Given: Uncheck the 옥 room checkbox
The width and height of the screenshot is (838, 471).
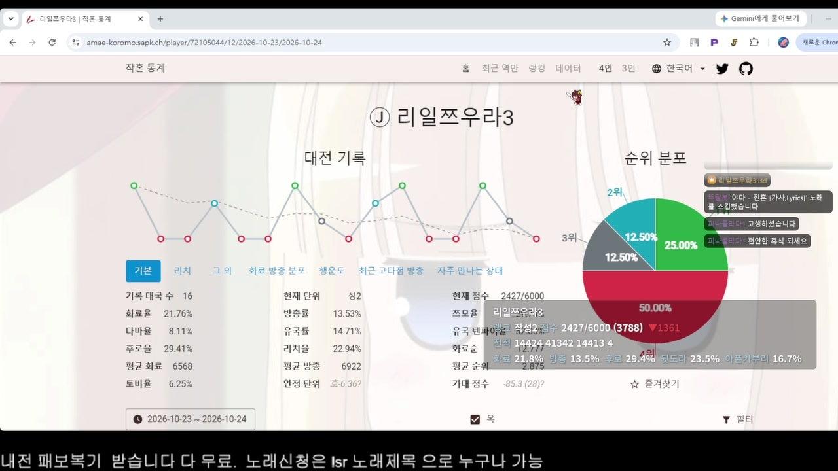Looking at the screenshot, I should point(475,419).
